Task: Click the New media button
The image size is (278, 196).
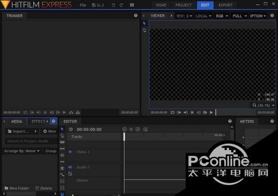Action: click(x=50, y=131)
